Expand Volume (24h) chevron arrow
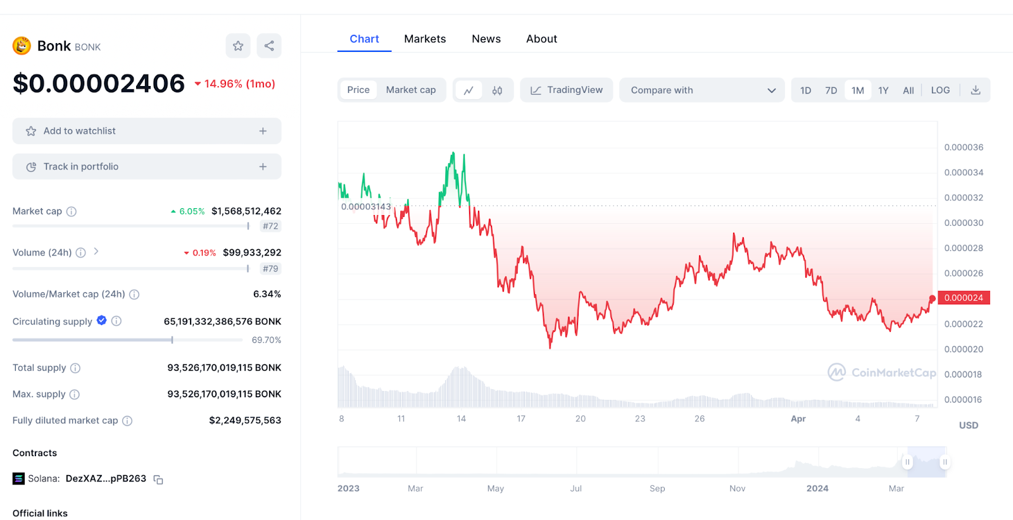Viewport: 1013px width, 520px height. [x=96, y=251]
